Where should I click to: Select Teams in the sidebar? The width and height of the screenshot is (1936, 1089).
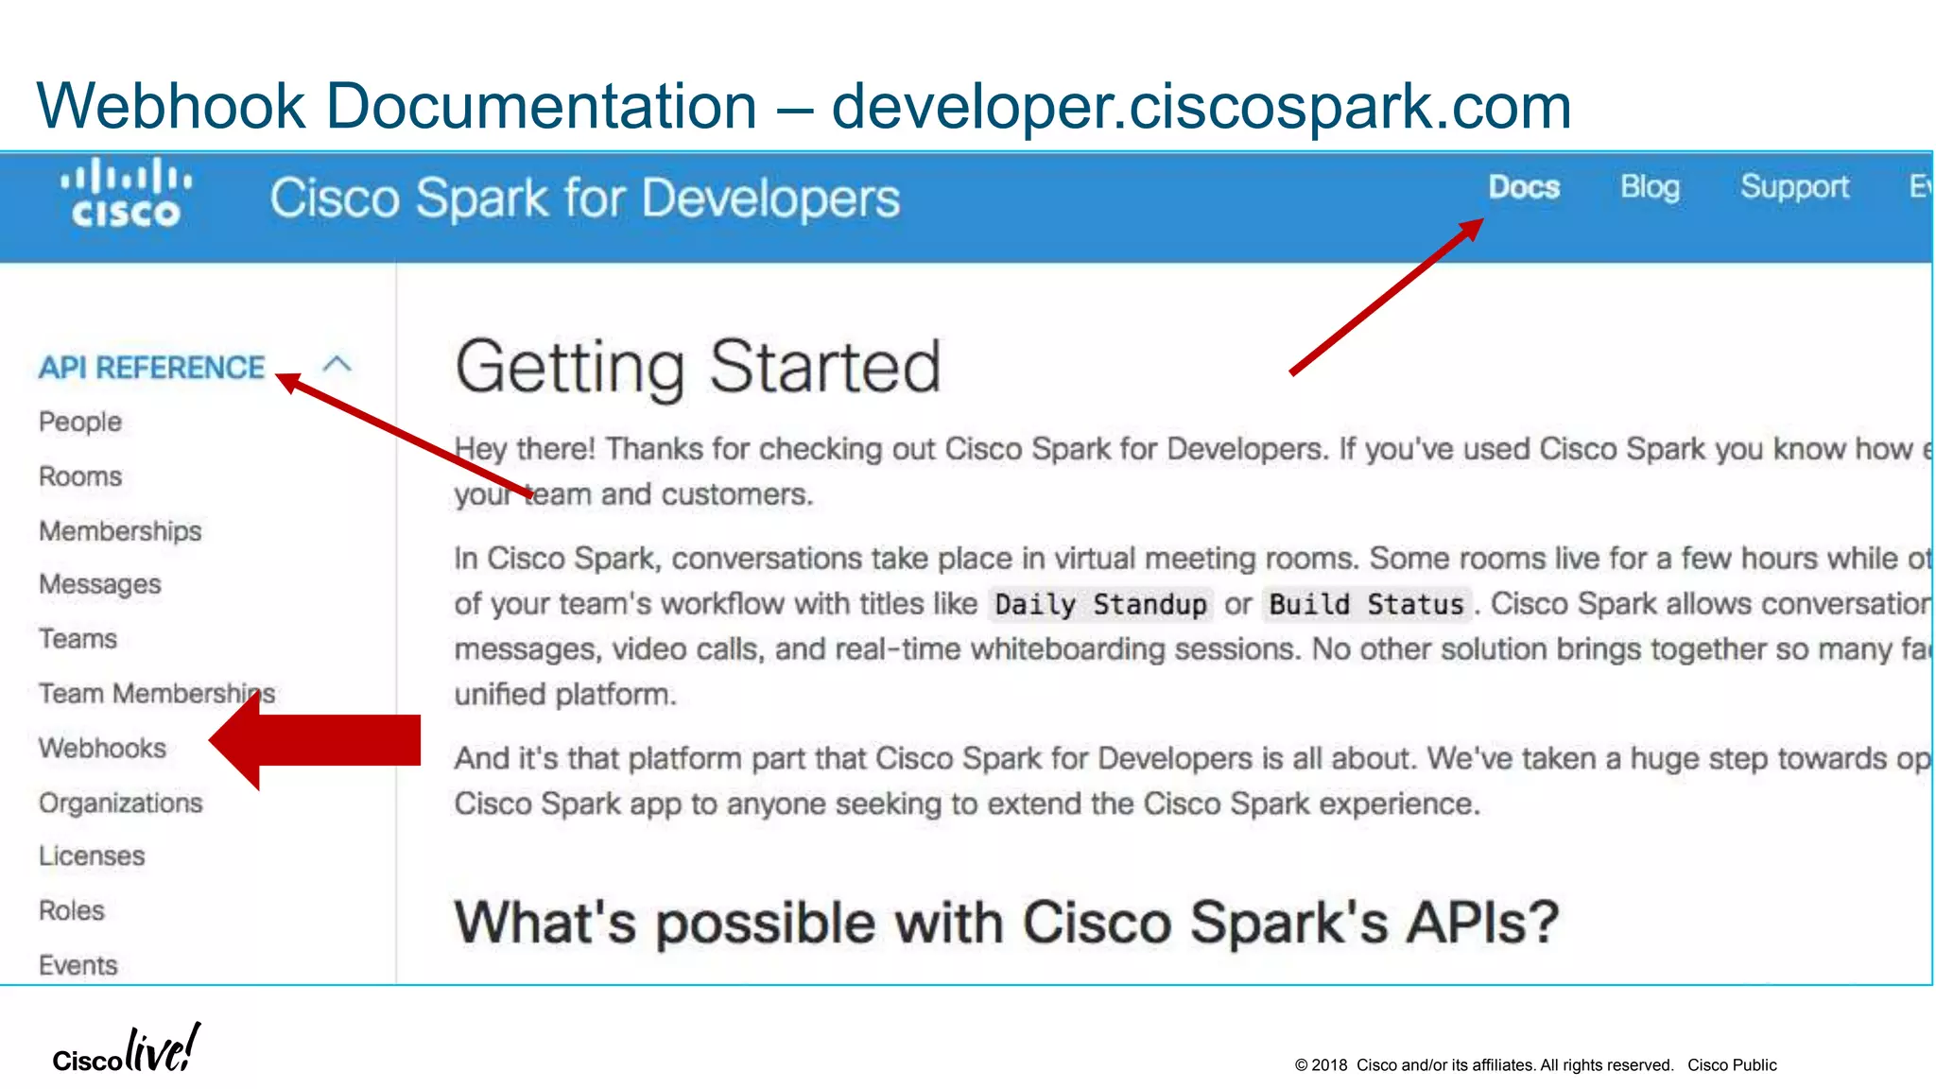click(x=78, y=639)
